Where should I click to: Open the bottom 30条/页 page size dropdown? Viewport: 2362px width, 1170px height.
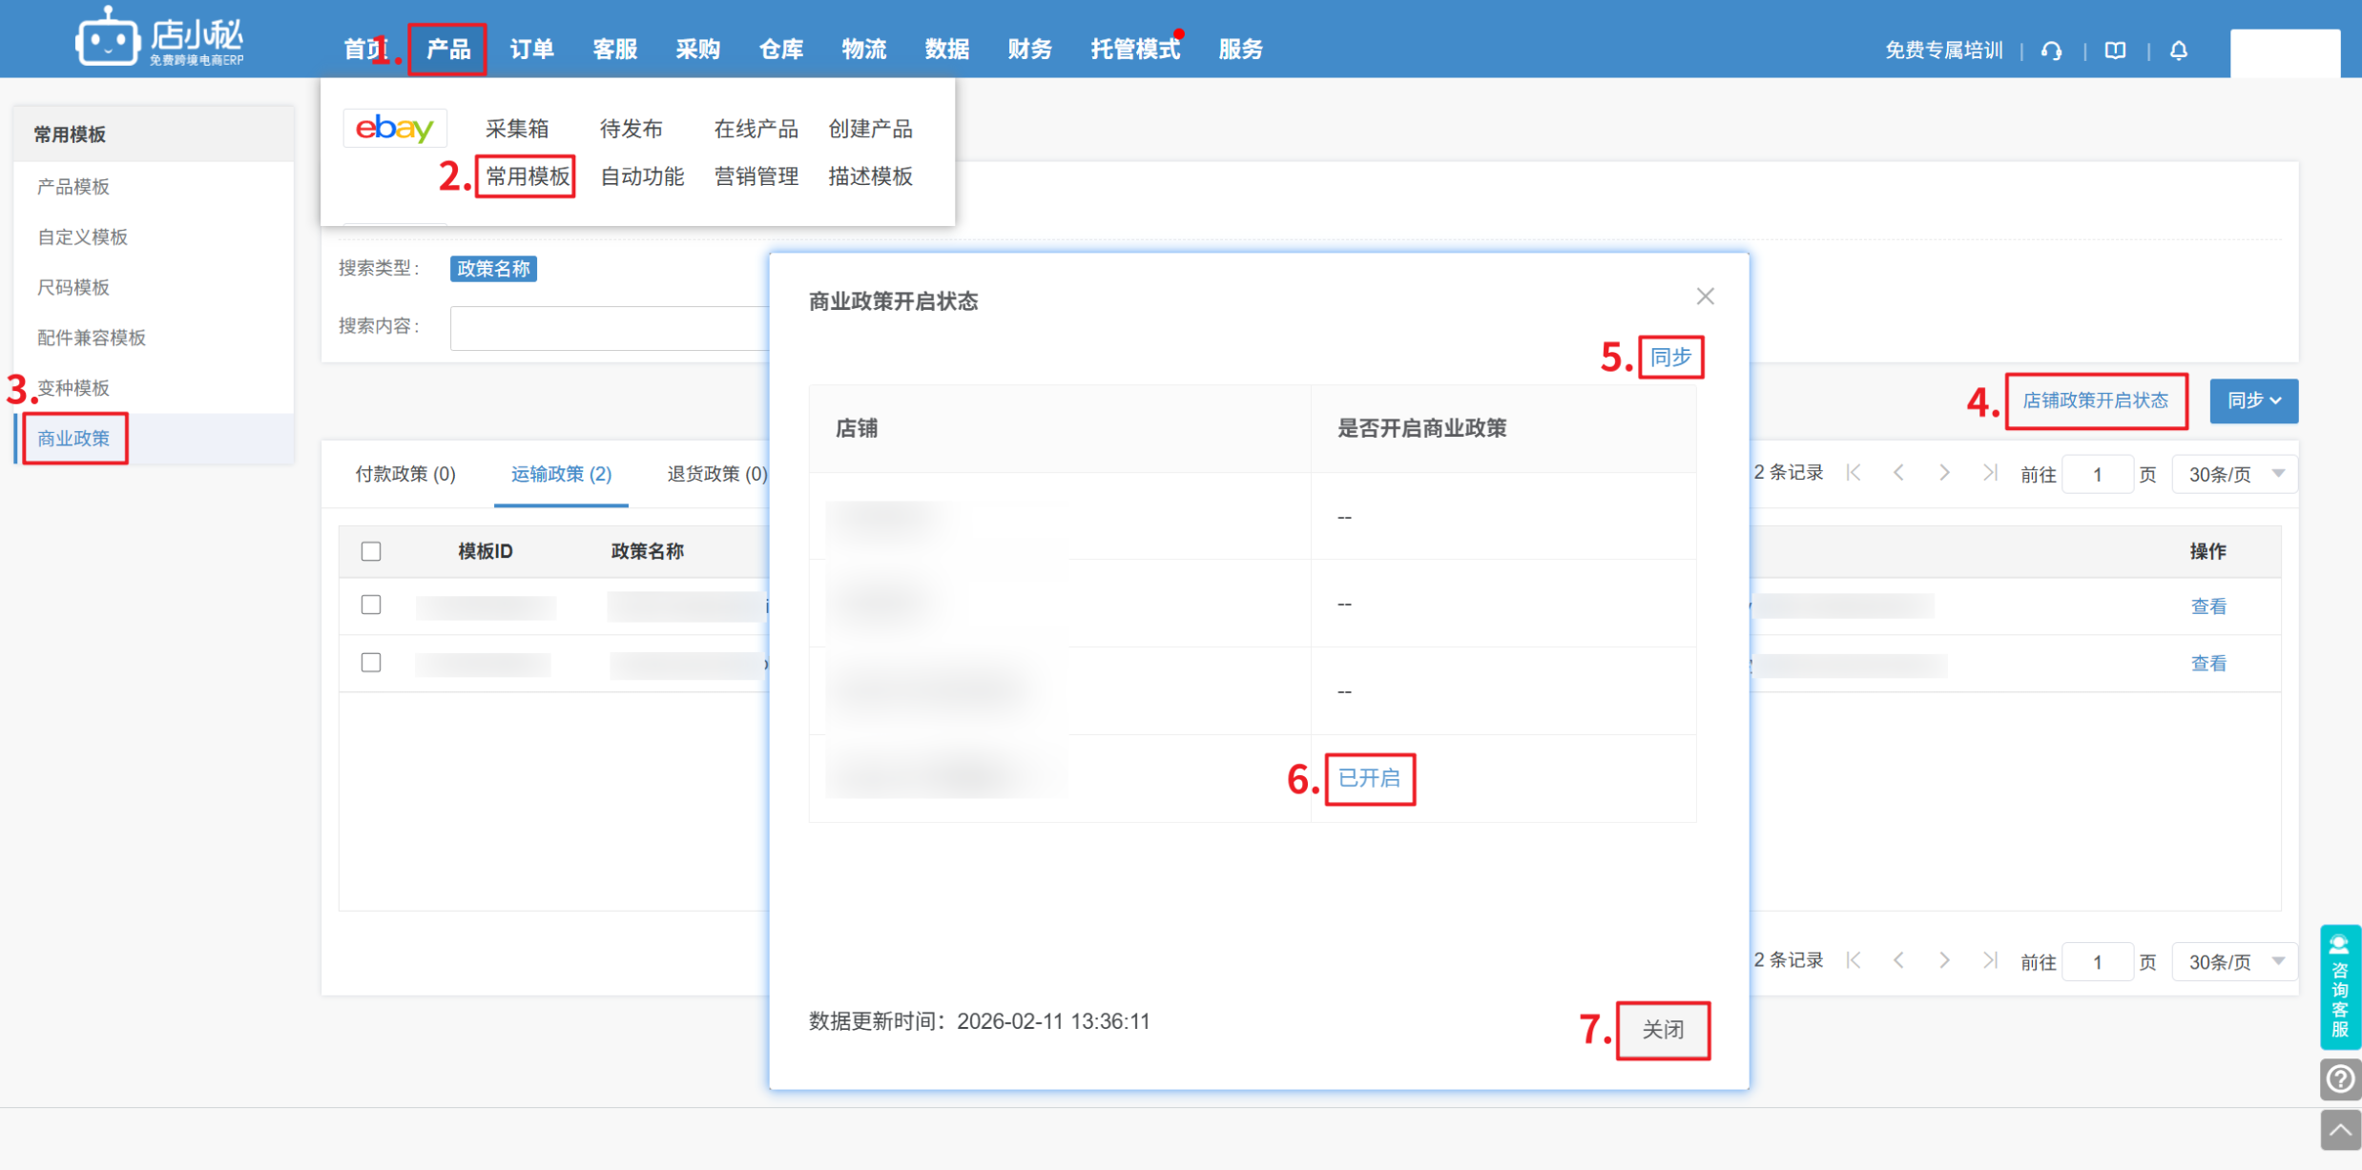click(x=2234, y=962)
